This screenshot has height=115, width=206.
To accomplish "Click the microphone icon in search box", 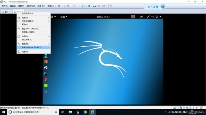I will click(x=56, y=112).
